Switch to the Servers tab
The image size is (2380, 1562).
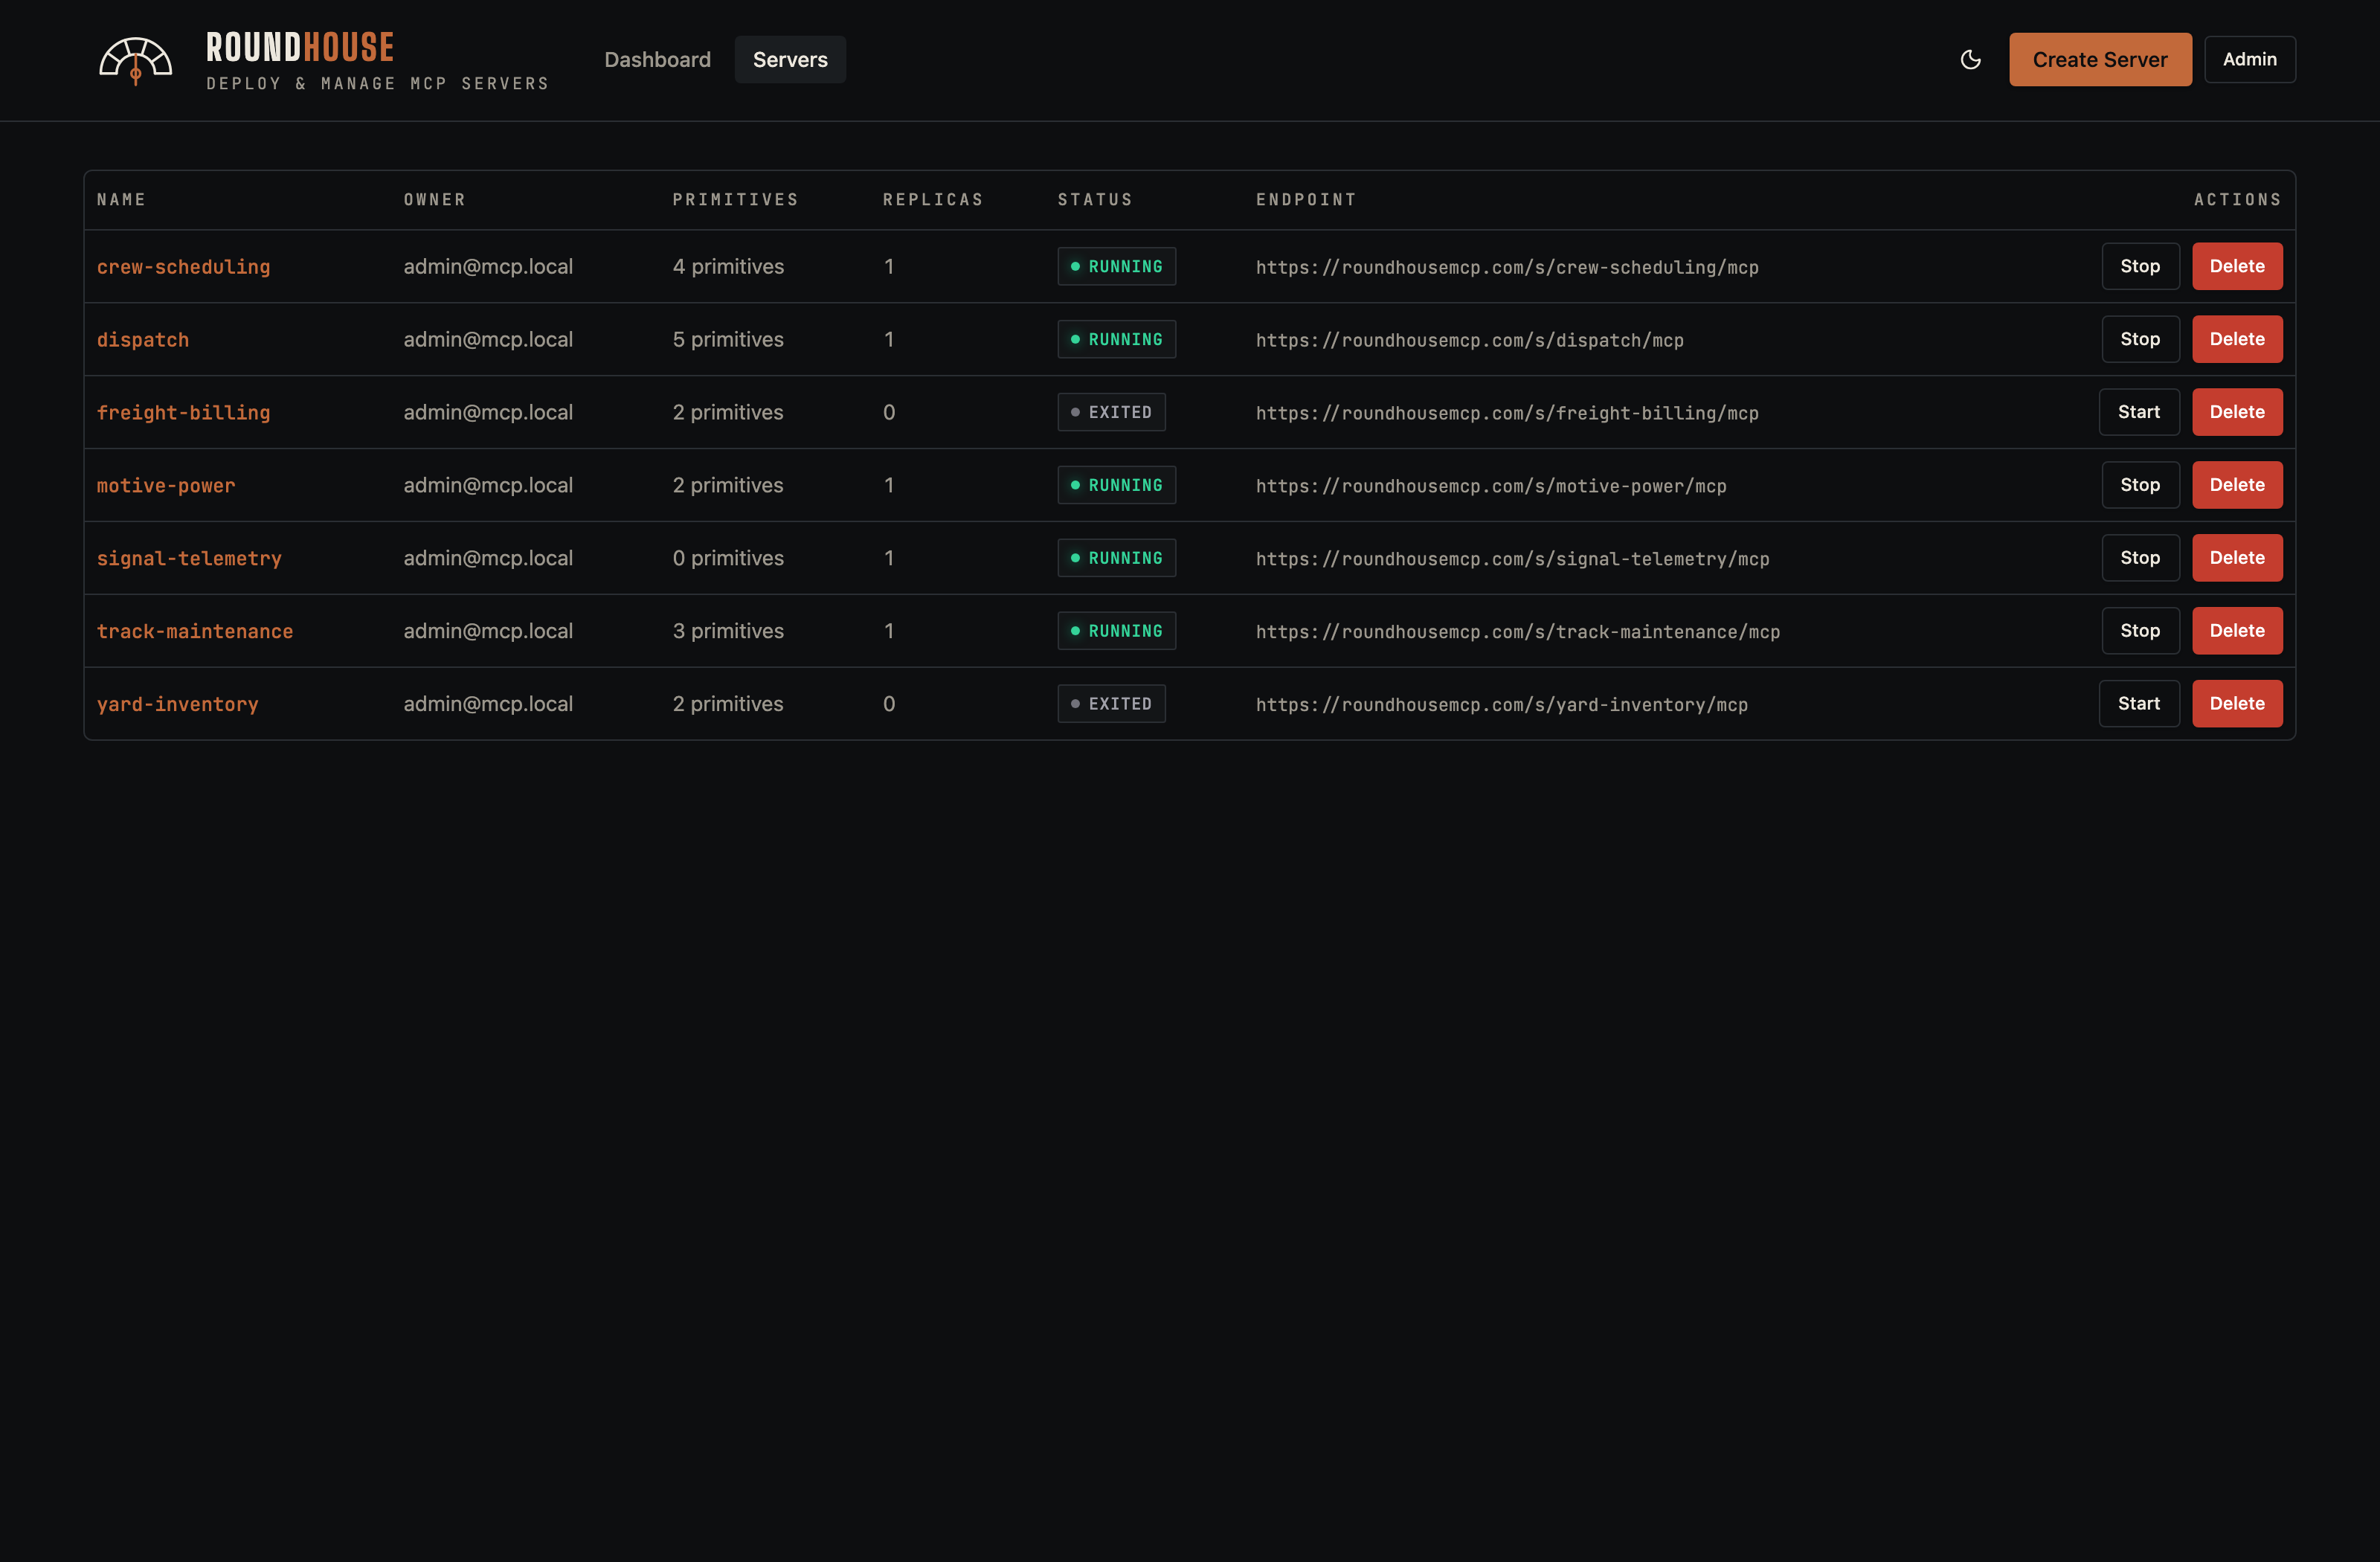[790, 60]
